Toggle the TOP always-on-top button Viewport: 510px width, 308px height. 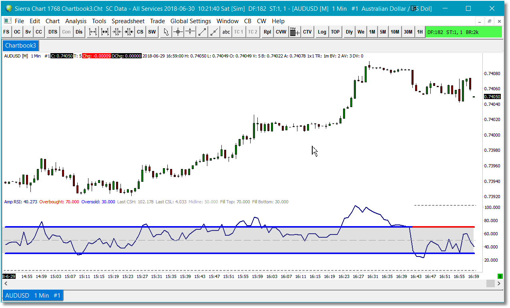pos(335,32)
